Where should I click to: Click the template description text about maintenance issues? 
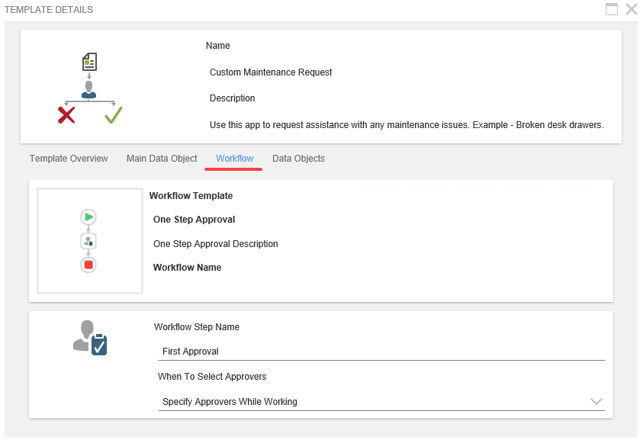point(406,125)
